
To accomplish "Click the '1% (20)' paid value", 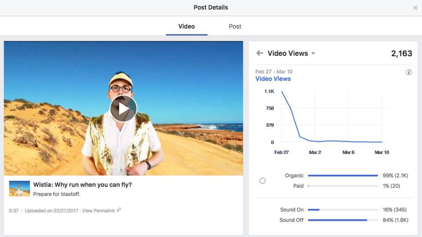I will coord(391,186).
